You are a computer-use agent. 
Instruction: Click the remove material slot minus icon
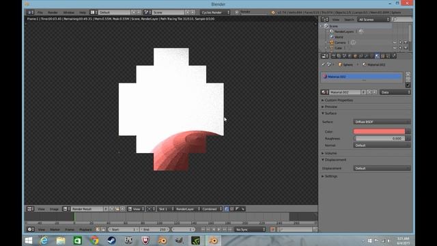click(408, 79)
